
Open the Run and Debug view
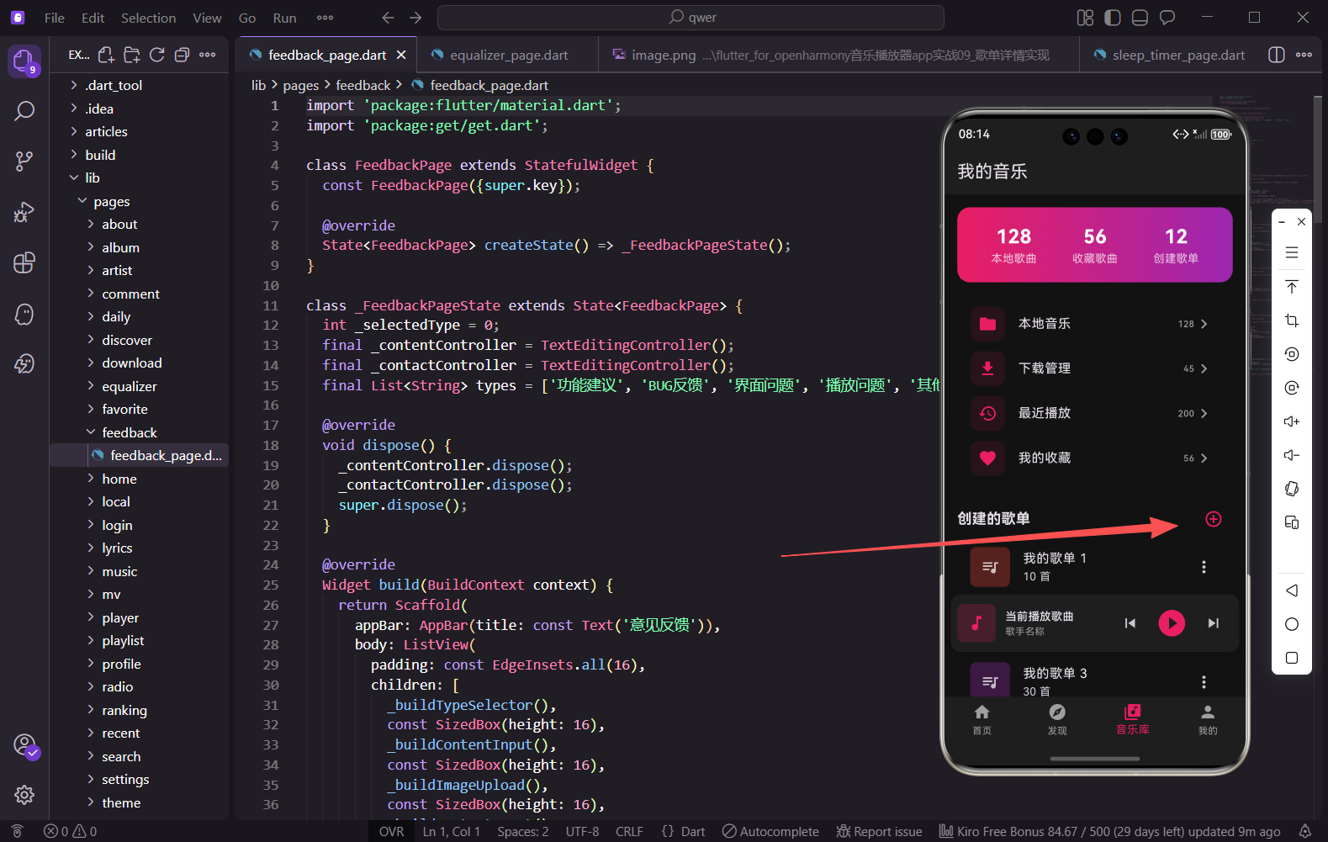24,211
